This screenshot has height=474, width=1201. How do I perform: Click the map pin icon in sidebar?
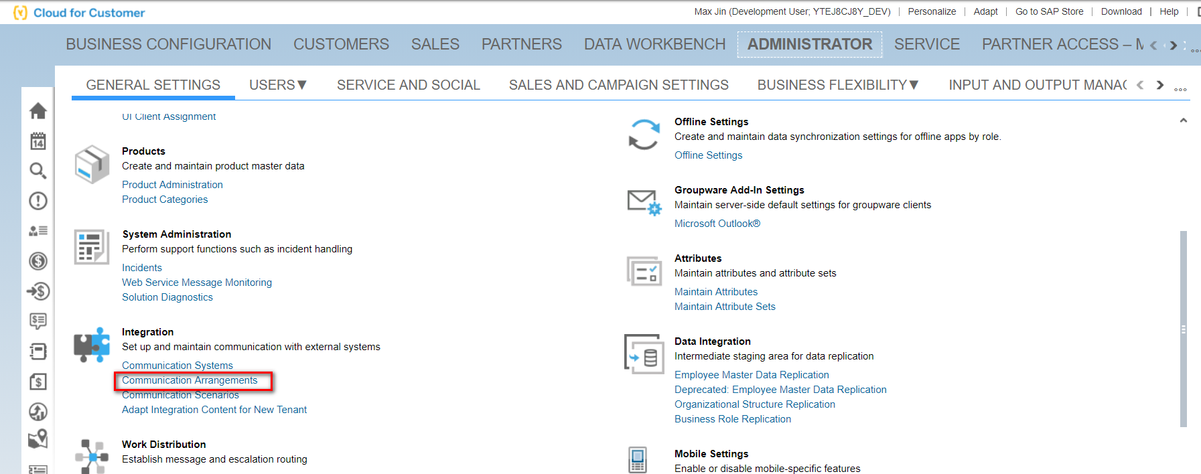click(38, 439)
